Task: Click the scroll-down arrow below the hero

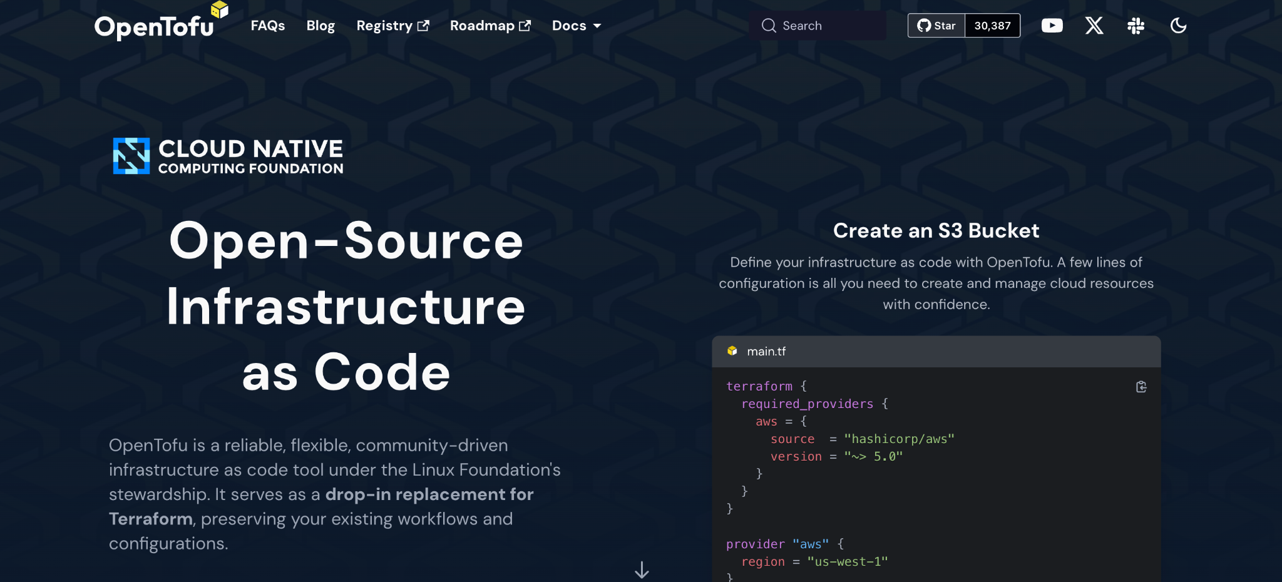Action: point(642,569)
